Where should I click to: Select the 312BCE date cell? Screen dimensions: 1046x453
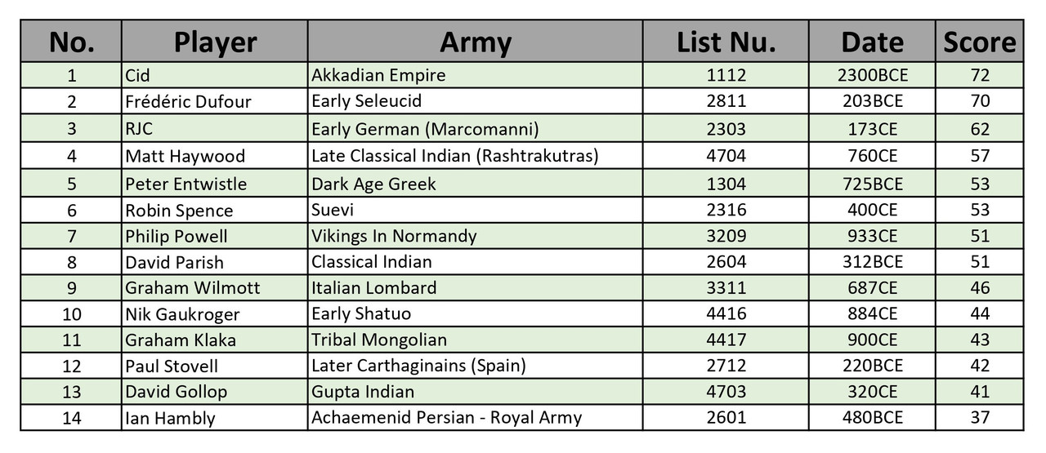pyautogui.click(x=873, y=262)
